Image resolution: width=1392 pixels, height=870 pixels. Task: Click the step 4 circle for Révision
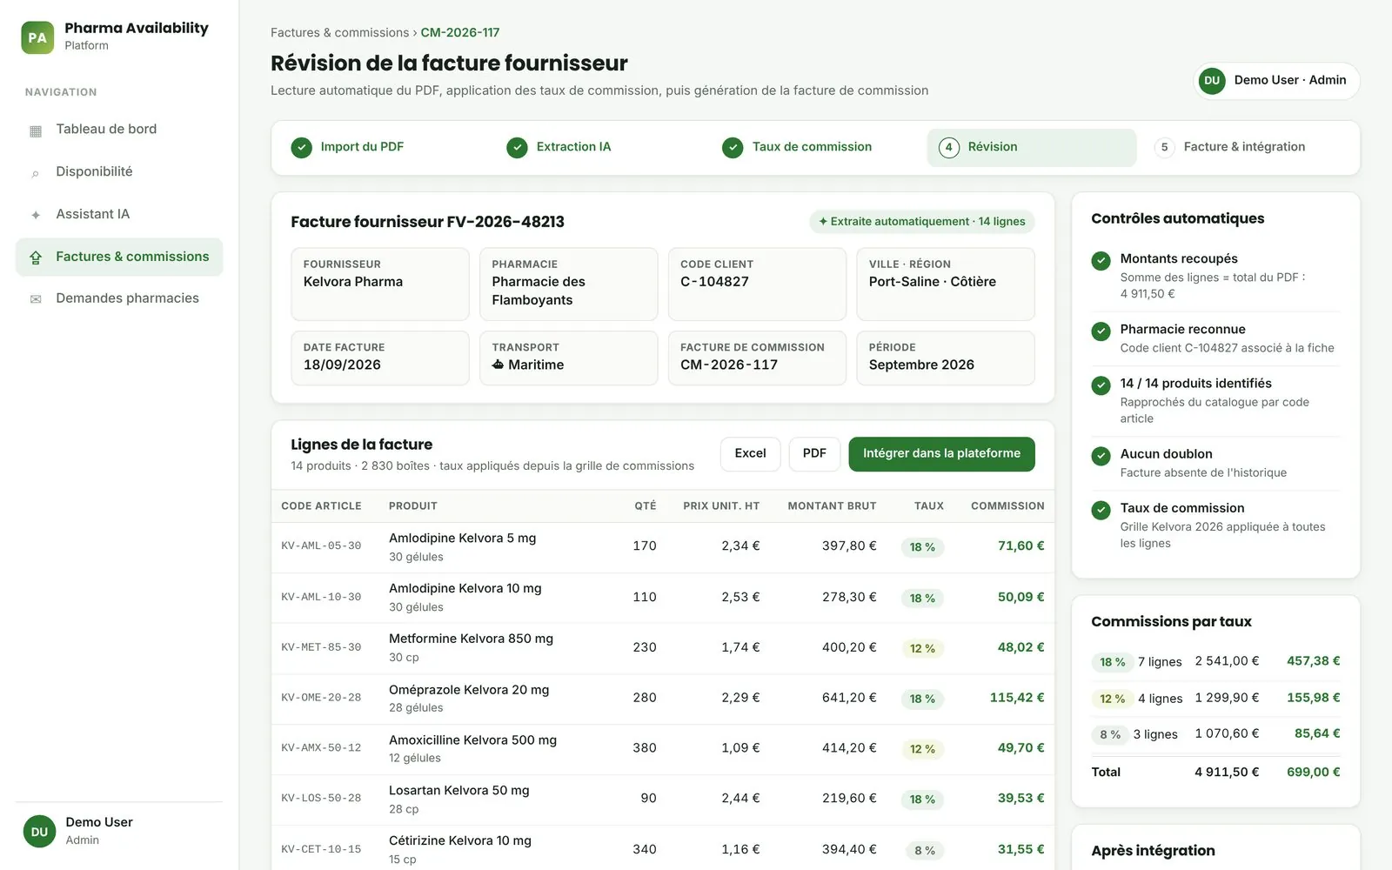point(948,148)
